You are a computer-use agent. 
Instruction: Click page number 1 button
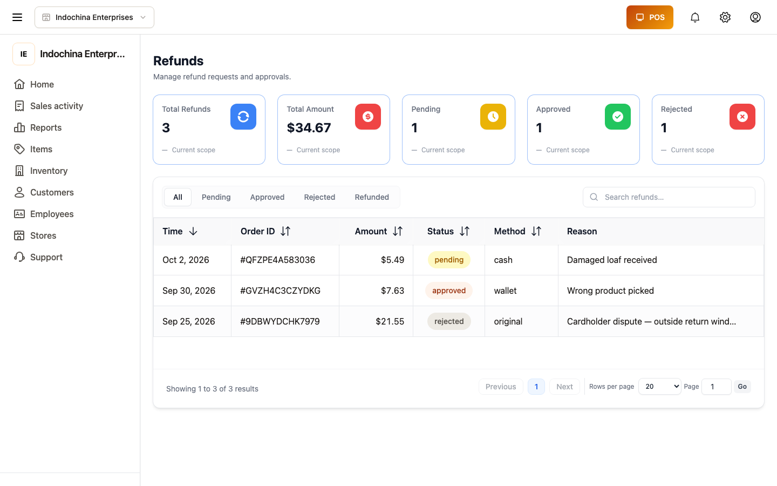click(x=536, y=387)
